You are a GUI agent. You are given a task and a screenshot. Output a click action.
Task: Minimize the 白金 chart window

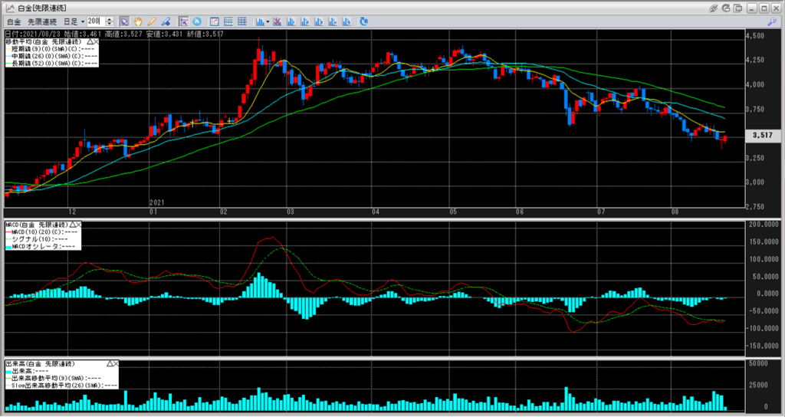click(x=752, y=8)
